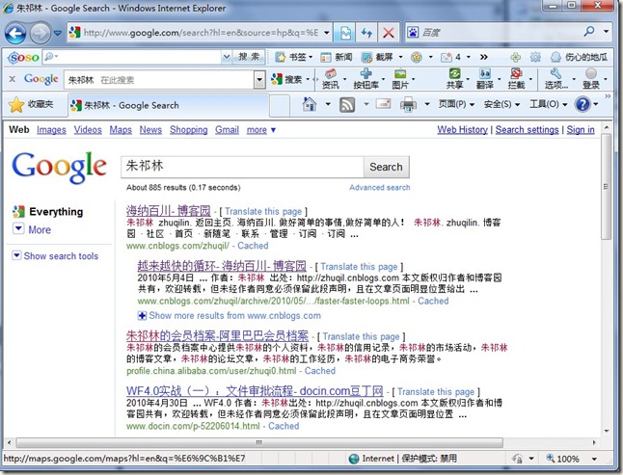Click the Google query box containing 朱祁林
Image resolution: width=623 pixels, height=475 pixels.
[x=242, y=167]
